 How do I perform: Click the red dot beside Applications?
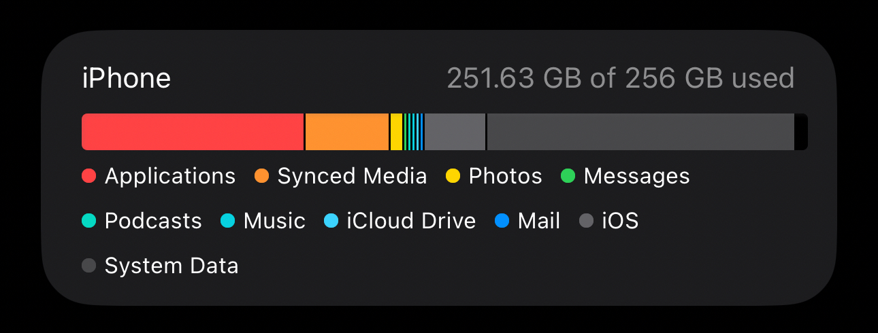pyautogui.click(x=88, y=176)
